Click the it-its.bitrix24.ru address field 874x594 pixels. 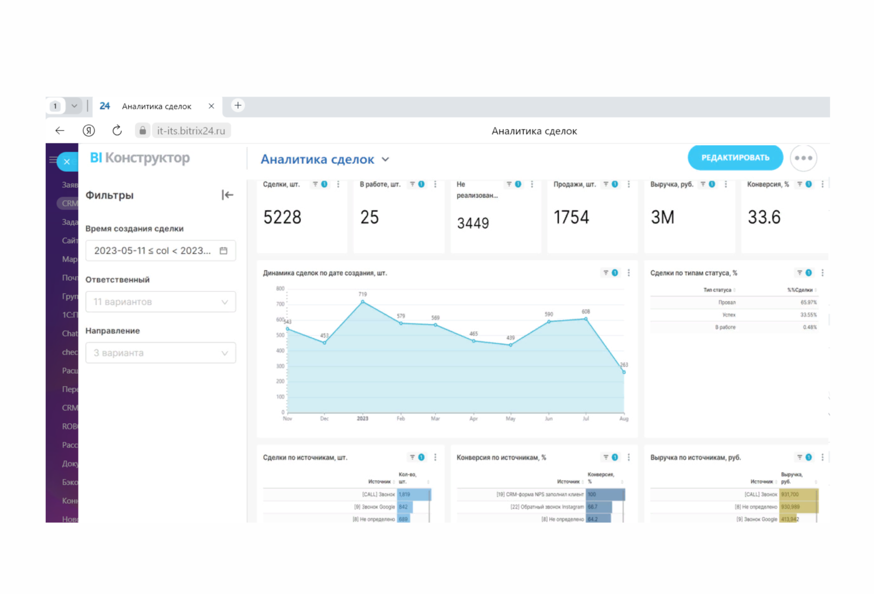point(191,131)
